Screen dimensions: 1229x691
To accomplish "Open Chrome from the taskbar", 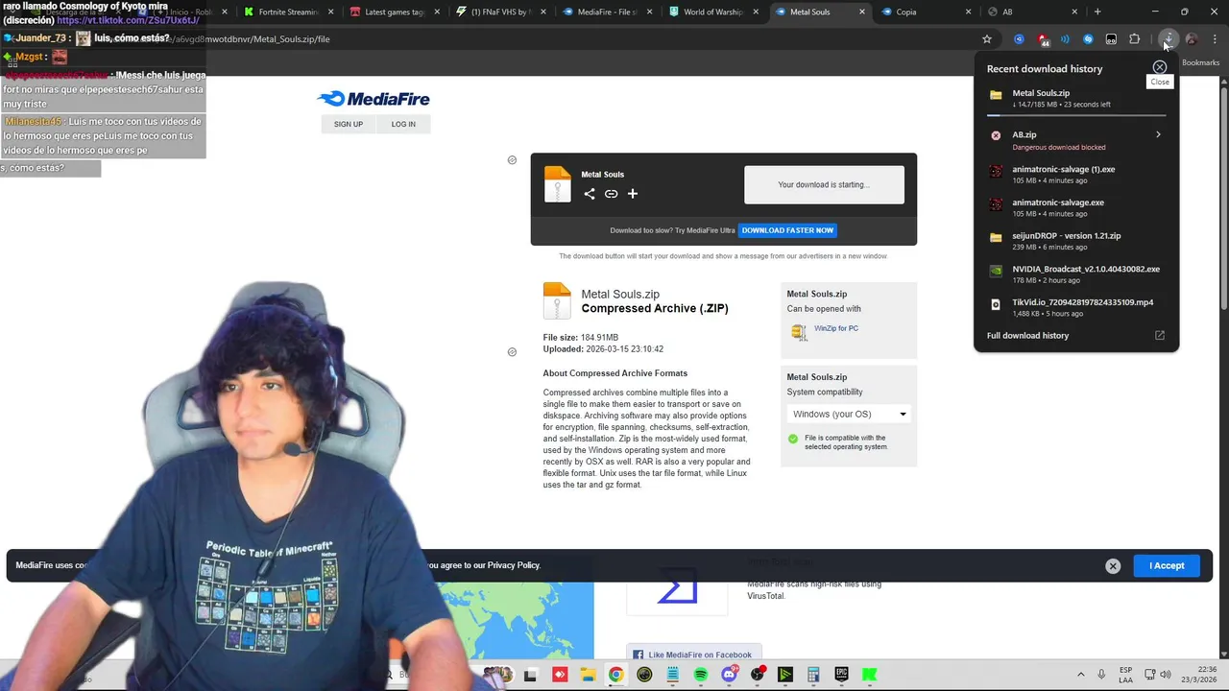I will pos(615,675).
